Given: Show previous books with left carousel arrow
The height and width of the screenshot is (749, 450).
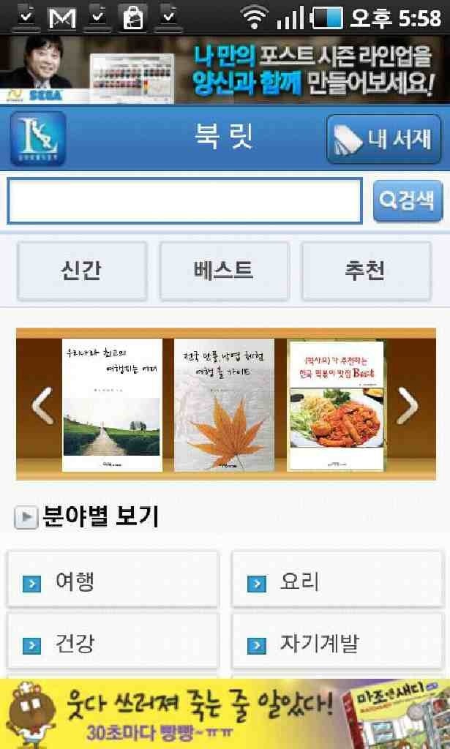Looking at the screenshot, I should [x=42, y=405].
